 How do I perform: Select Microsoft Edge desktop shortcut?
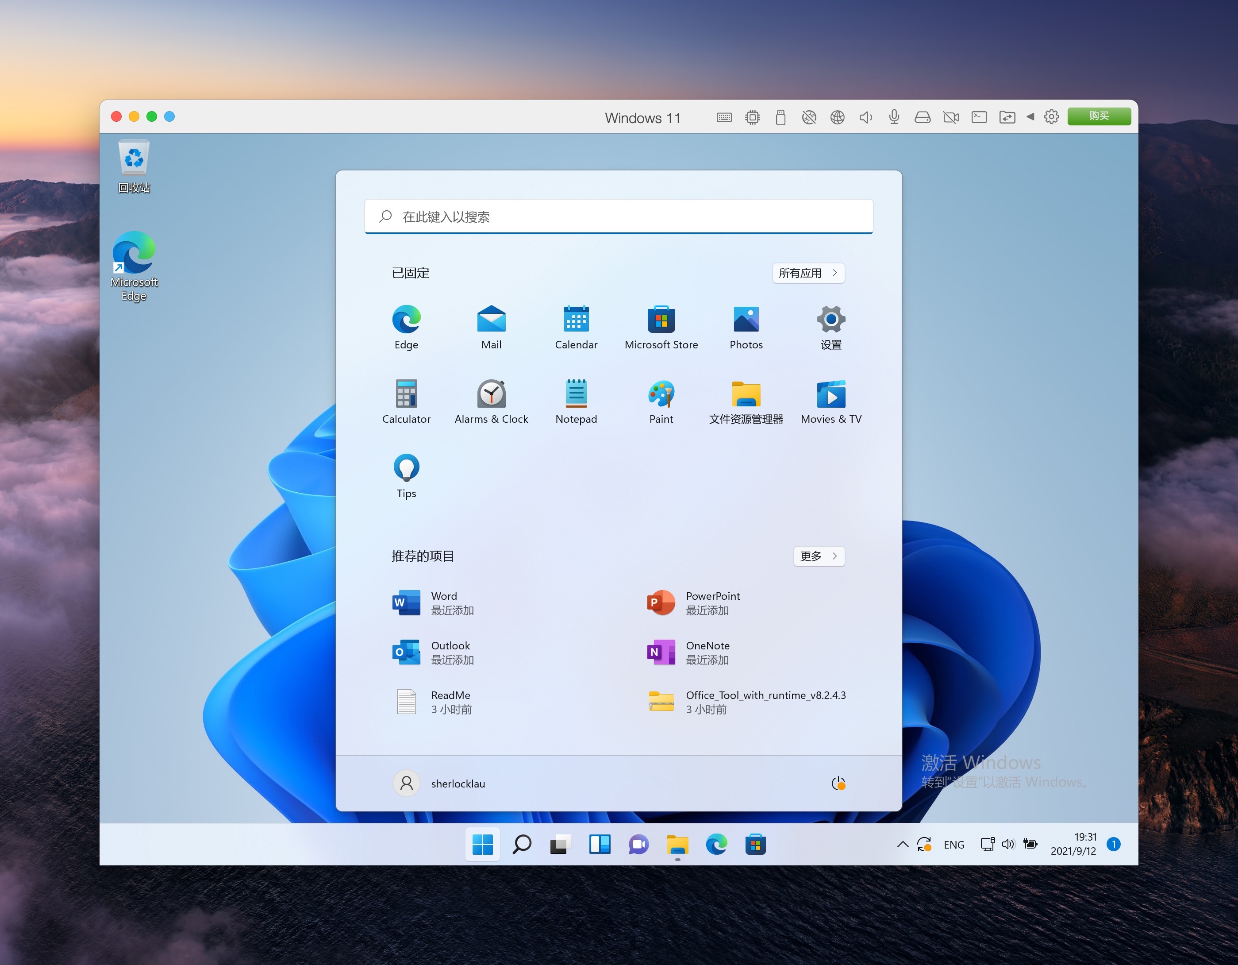coord(134,266)
